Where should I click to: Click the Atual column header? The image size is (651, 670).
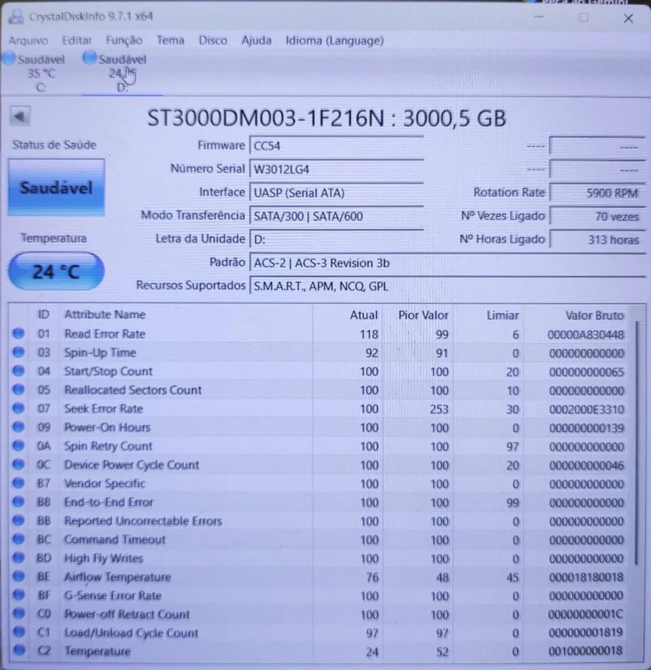(363, 315)
